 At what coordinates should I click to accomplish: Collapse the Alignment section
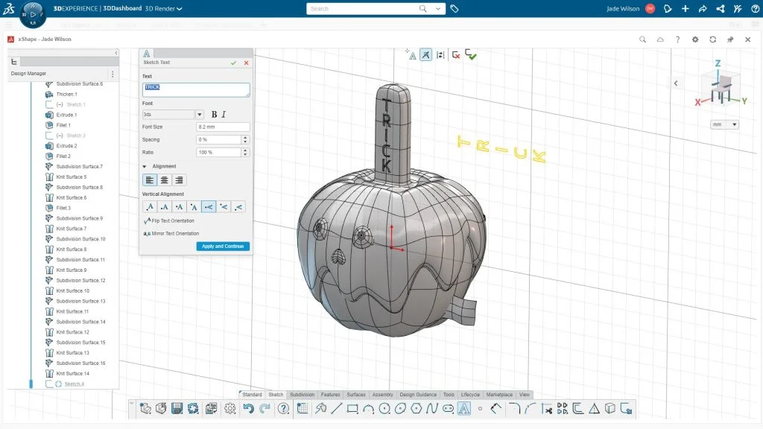tap(145, 166)
